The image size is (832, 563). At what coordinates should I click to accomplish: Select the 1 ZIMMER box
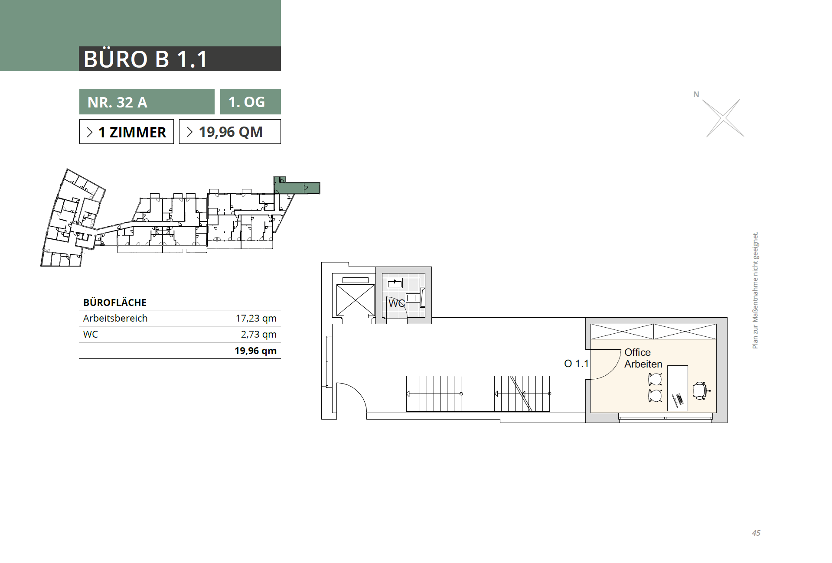pyautogui.click(x=127, y=132)
